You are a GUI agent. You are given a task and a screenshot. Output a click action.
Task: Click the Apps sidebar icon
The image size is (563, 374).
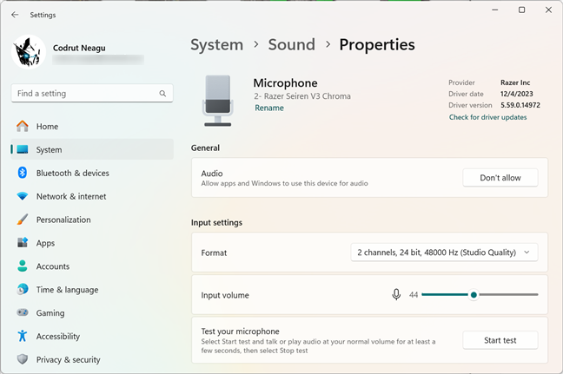[x=23, y=243]
